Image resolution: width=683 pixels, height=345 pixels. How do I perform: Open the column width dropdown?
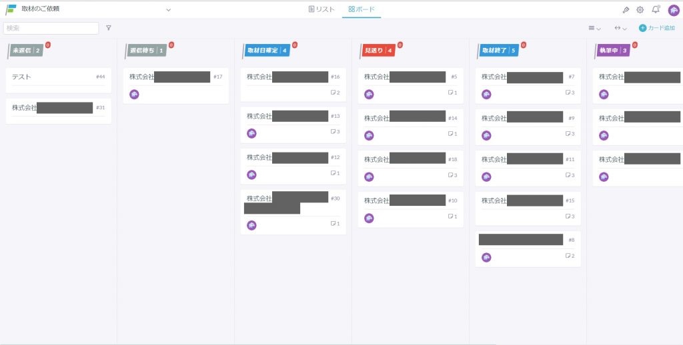coord(620,28)
